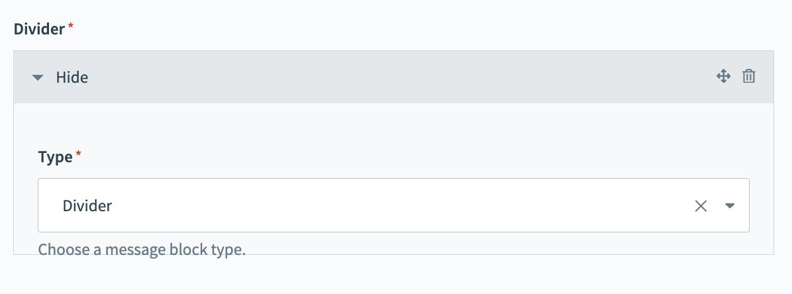Focus the selected 'Divider' value text
Screen dimensions: 792x294
click(87, 205)
